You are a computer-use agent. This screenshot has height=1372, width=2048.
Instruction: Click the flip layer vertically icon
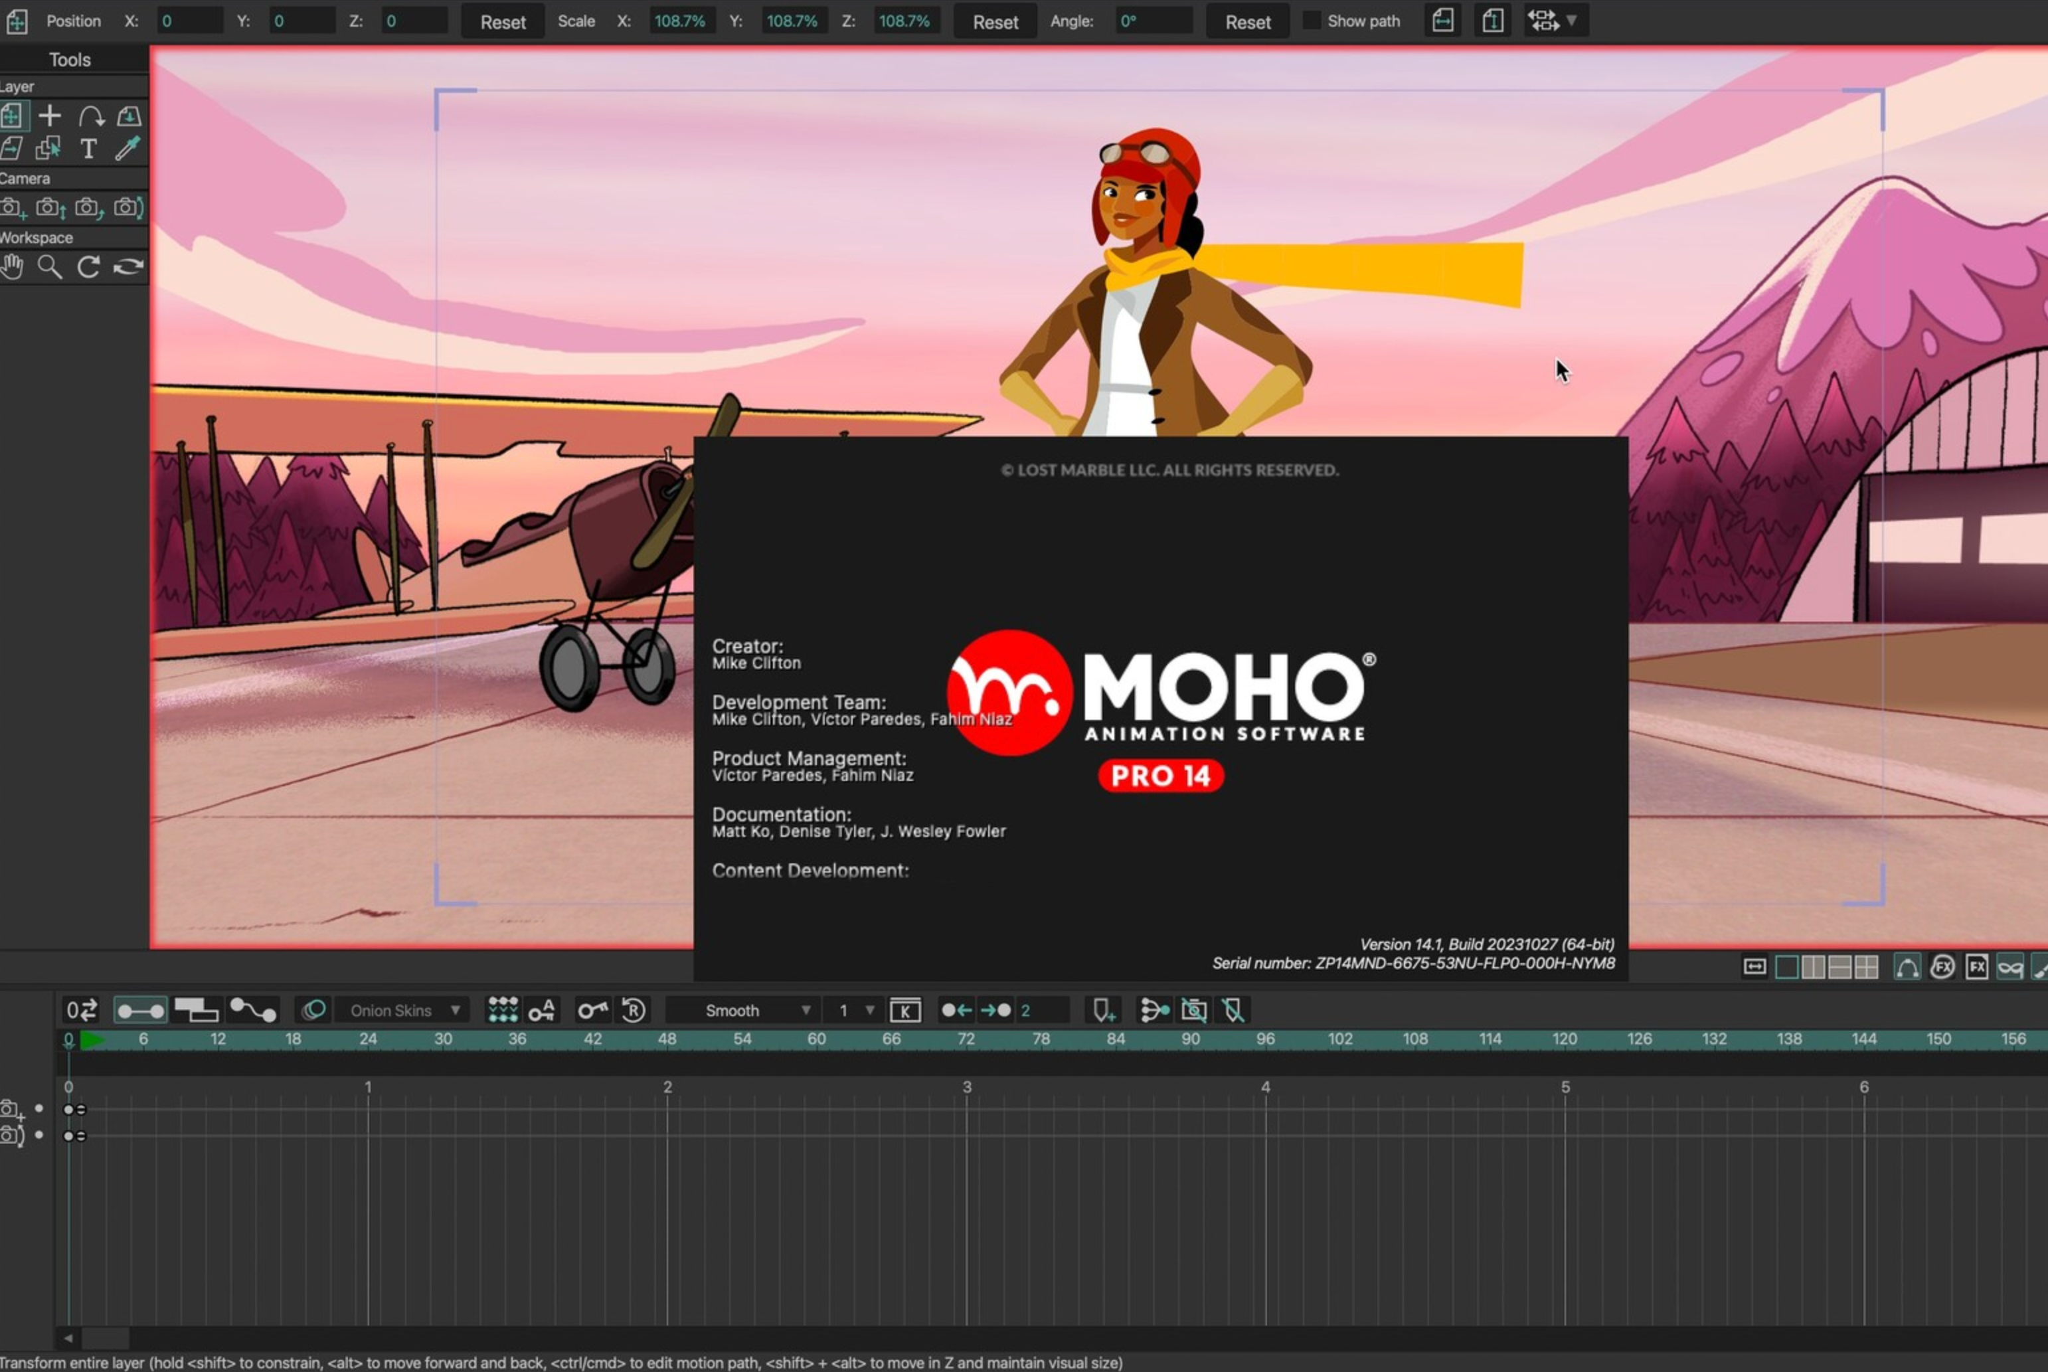[x=1492, y=20]
